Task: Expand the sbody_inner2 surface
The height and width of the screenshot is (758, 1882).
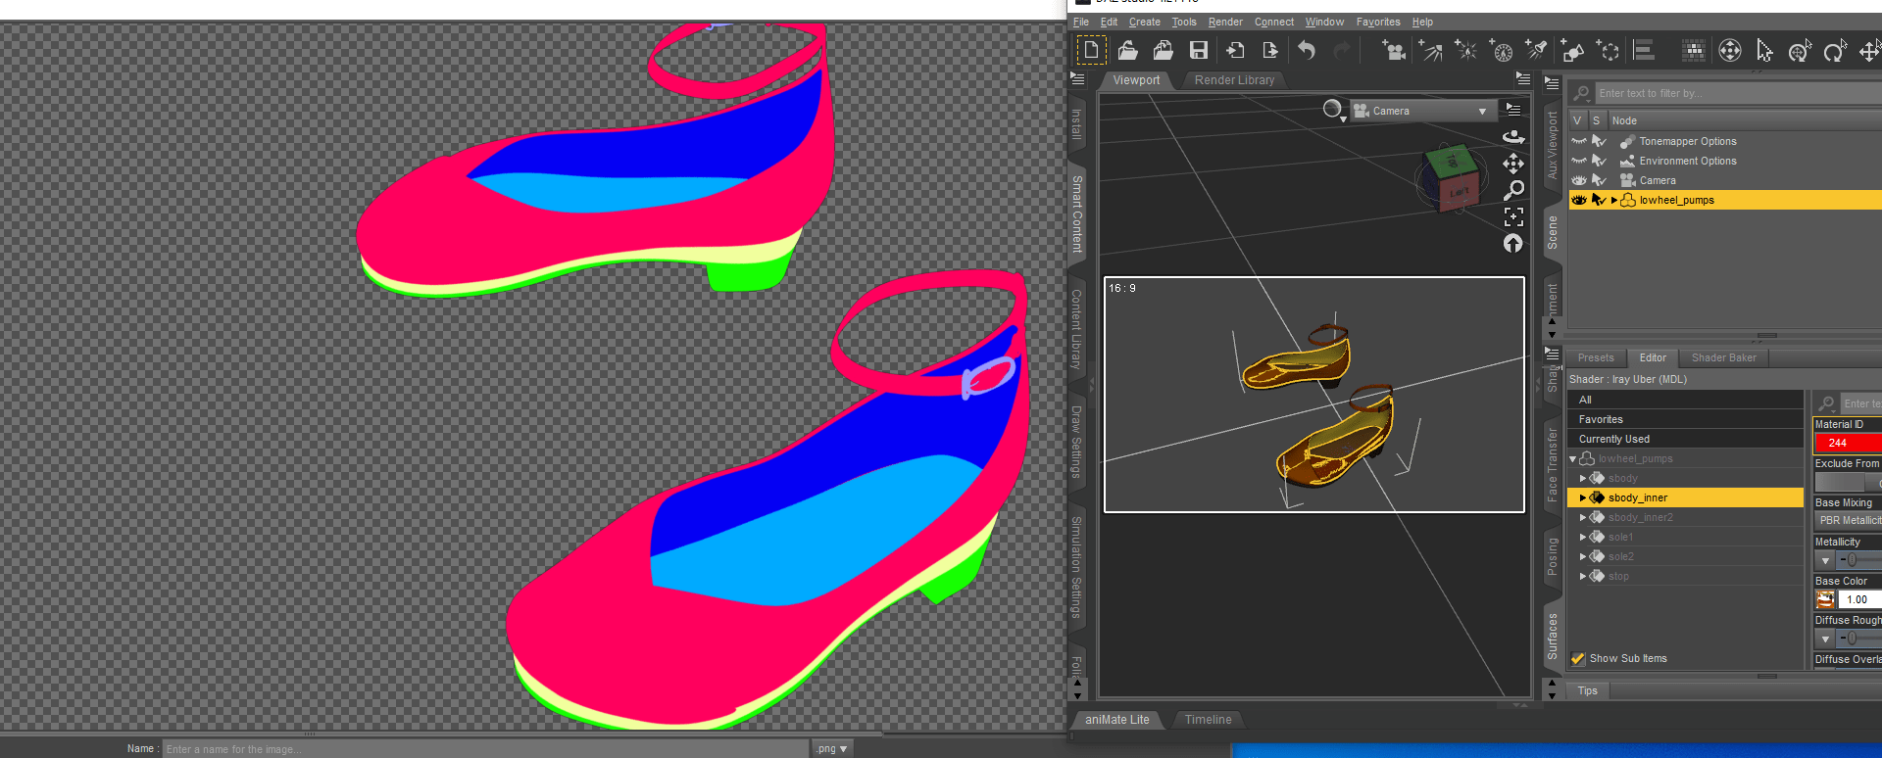Action: tap(1582, 517)
